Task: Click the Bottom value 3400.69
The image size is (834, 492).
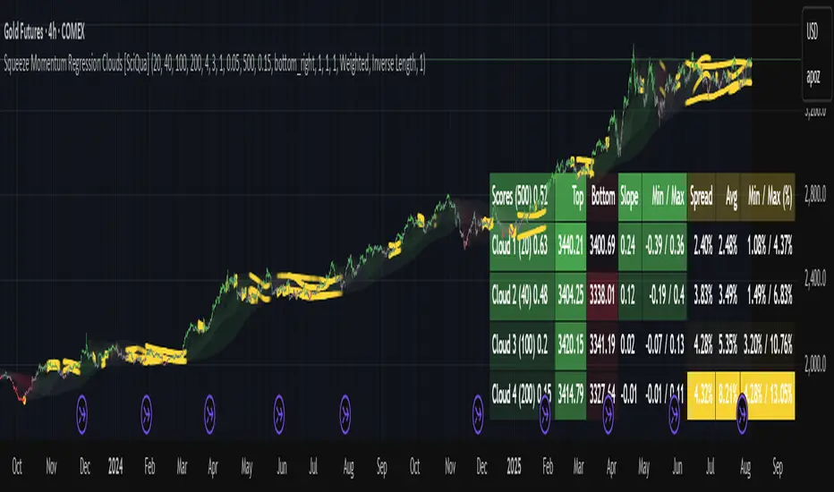Action: [602, 246]
